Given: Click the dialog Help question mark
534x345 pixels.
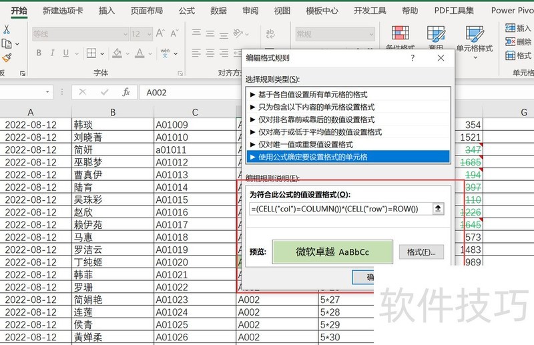Looking at the screenshot, I should point(413,58).
